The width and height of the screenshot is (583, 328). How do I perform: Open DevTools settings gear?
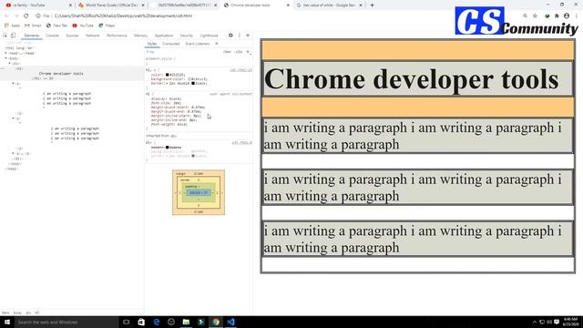click(x=230, y=36)
